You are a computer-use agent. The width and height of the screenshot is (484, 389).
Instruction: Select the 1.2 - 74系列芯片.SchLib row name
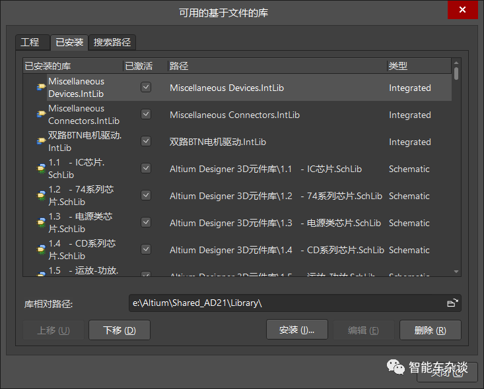click(x=81, y=196)
